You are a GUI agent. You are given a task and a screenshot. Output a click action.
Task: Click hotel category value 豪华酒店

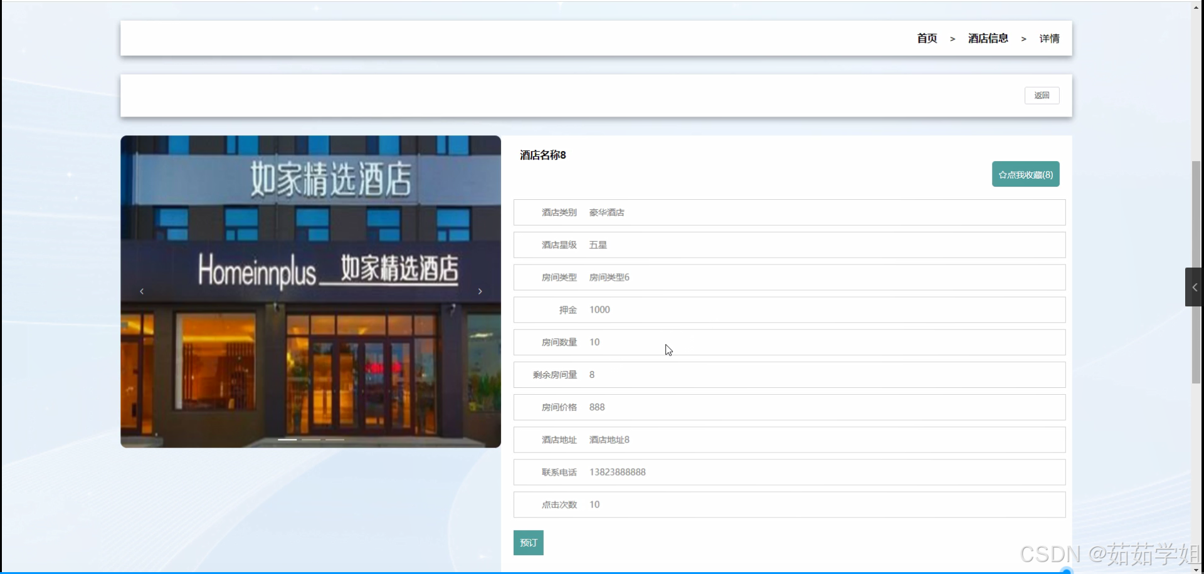click(607, 212)
